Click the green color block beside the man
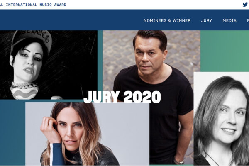This screenshot has height=166, width=249. pos(225,51)
